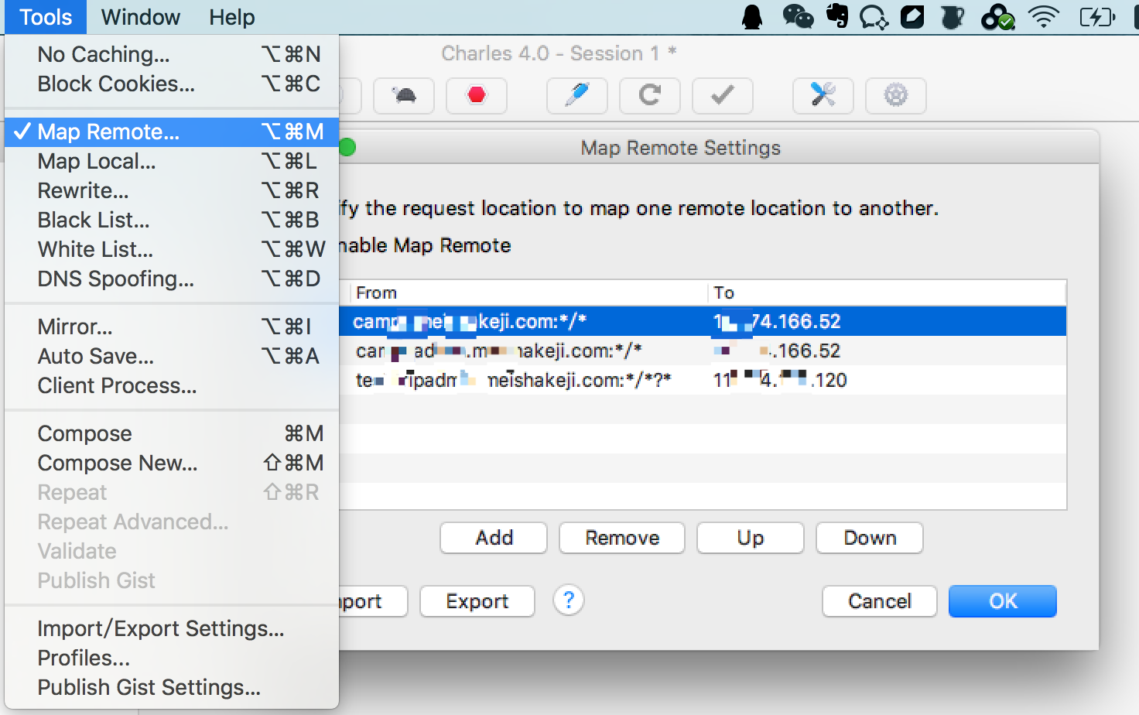Toggle checked Map Remote... menu item

click(x=172, y=132)
